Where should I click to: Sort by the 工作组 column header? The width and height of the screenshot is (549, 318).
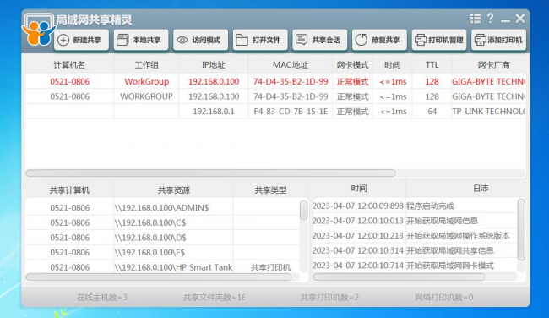pyautogui.click(x=146, y=65)
